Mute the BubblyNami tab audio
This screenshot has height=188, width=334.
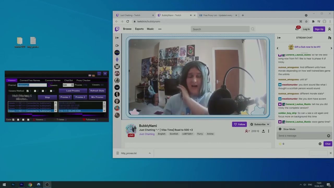191,15
